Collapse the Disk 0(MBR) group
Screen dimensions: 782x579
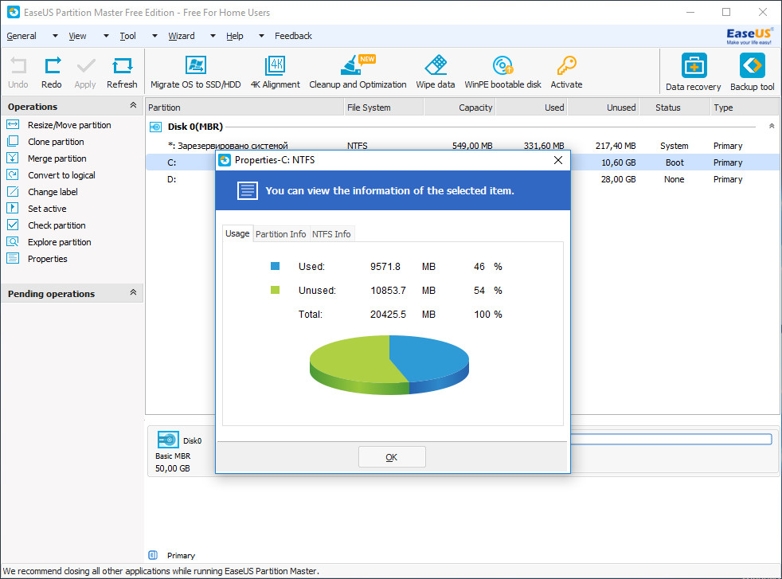click(772, 126)
